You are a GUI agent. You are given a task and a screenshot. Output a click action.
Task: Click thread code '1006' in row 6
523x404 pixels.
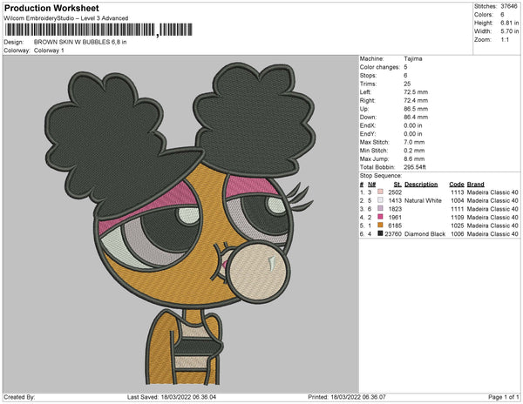[458, 234]
